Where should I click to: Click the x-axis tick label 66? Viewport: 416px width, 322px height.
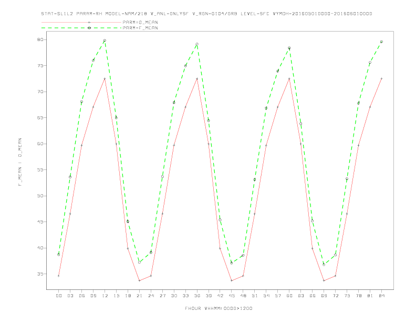[313, 296]
